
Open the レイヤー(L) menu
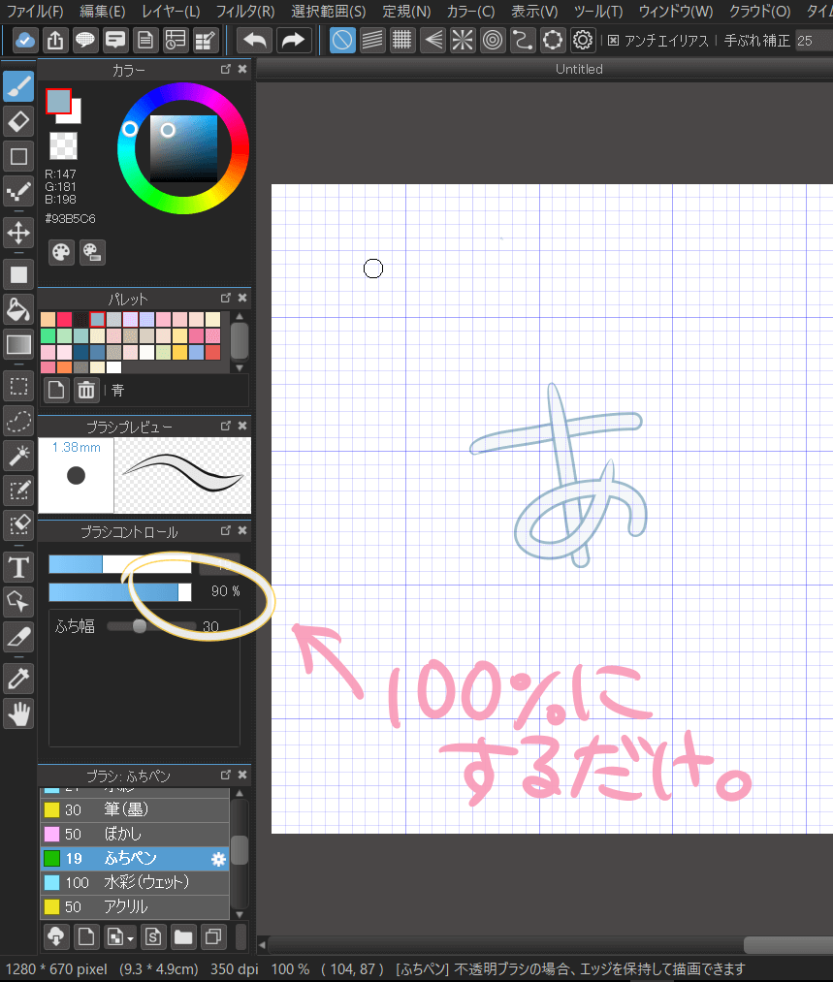pos(171,12)
